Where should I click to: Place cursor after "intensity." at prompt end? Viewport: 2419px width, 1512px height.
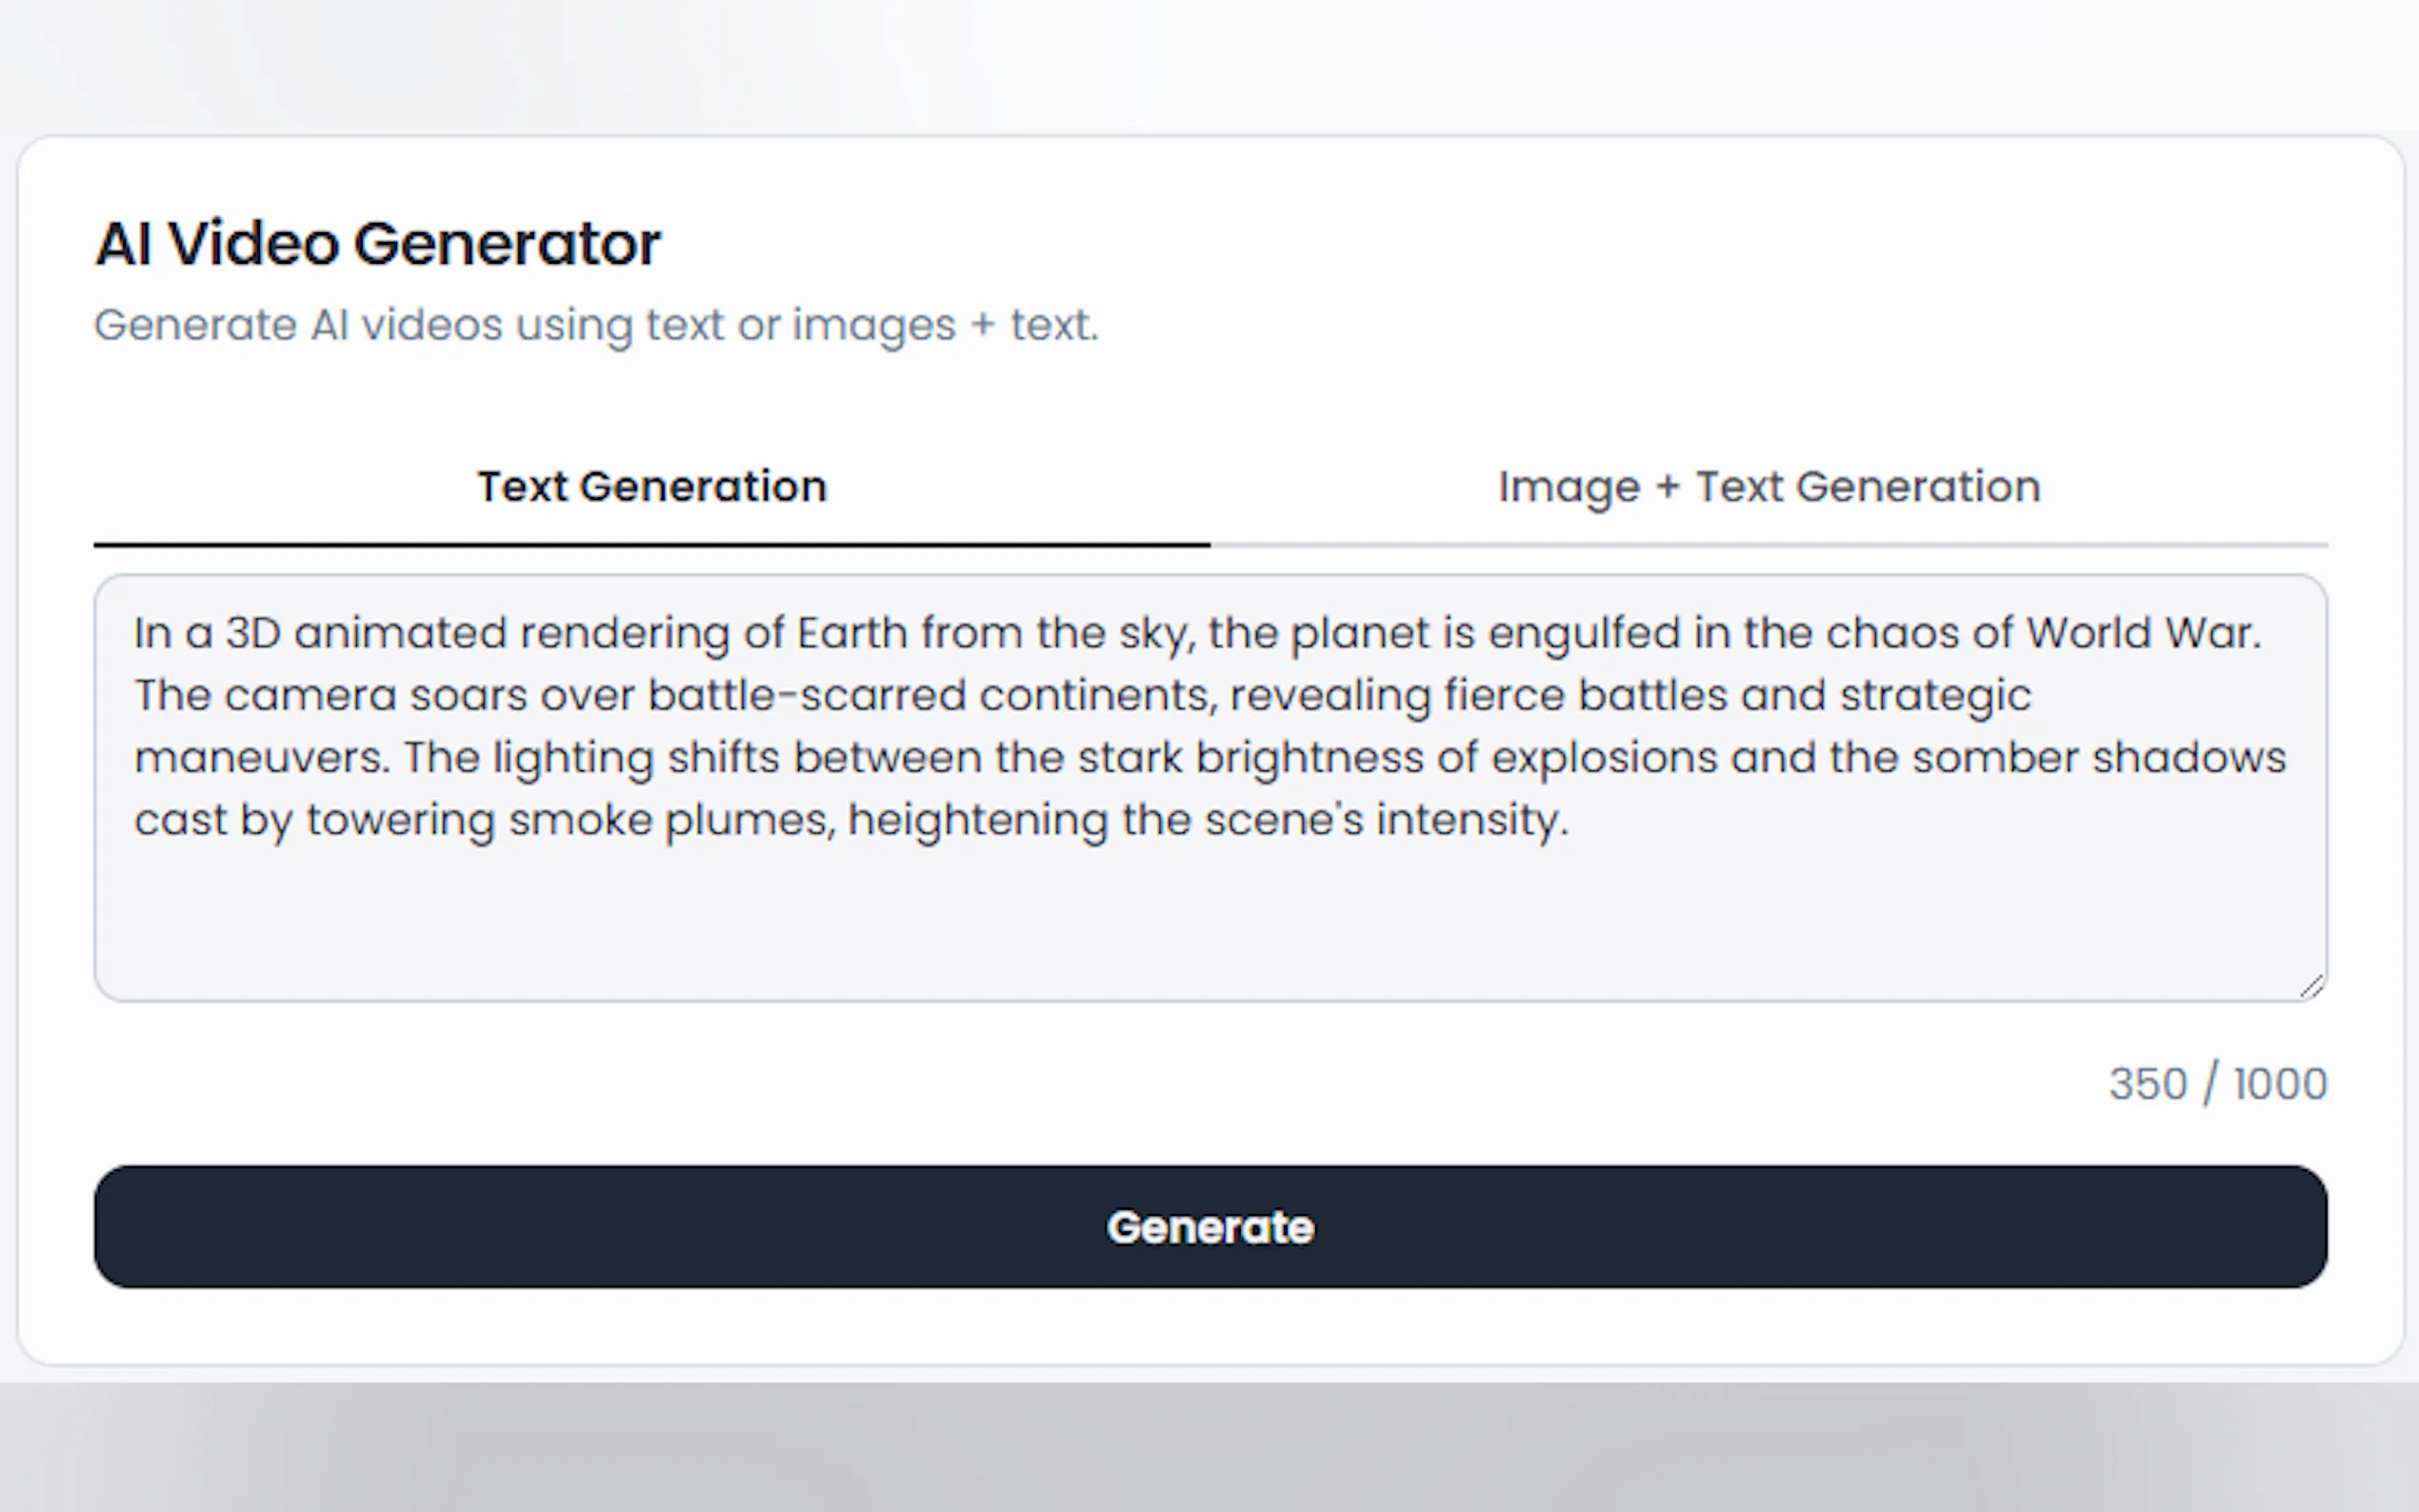click(x=1570, y=821)
